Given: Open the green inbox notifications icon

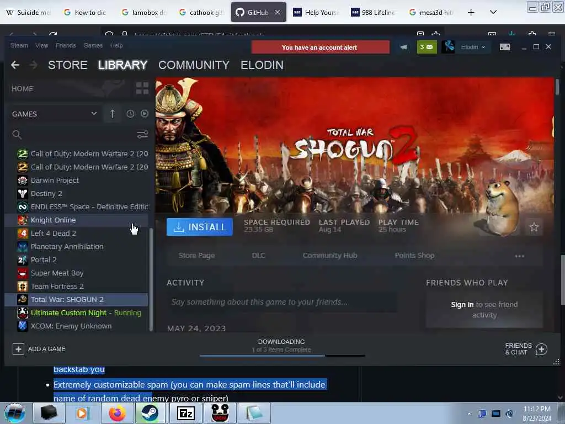Looking at the screenshot, I should coord(427,47).
